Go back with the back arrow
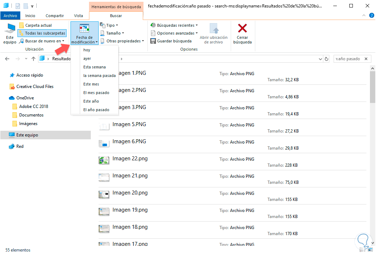 tap(7, 59)
